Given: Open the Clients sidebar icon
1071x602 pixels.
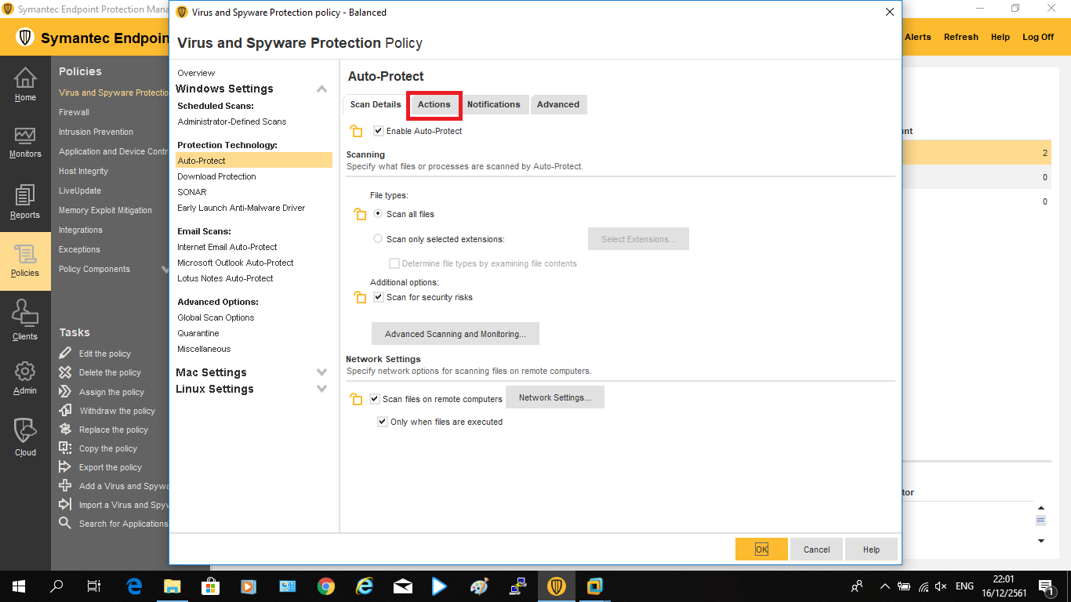Looking at the screenshot, I should click(25, 321).
